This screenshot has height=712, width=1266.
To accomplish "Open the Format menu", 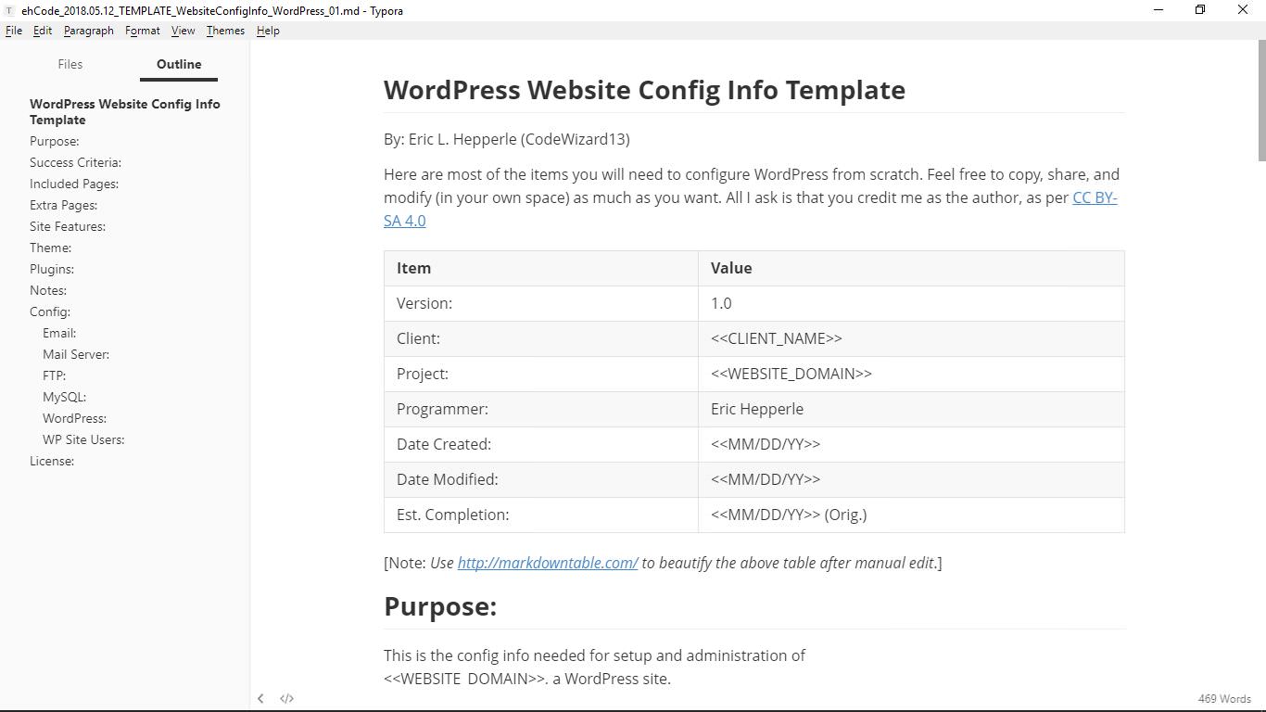I will pos(143,31).
